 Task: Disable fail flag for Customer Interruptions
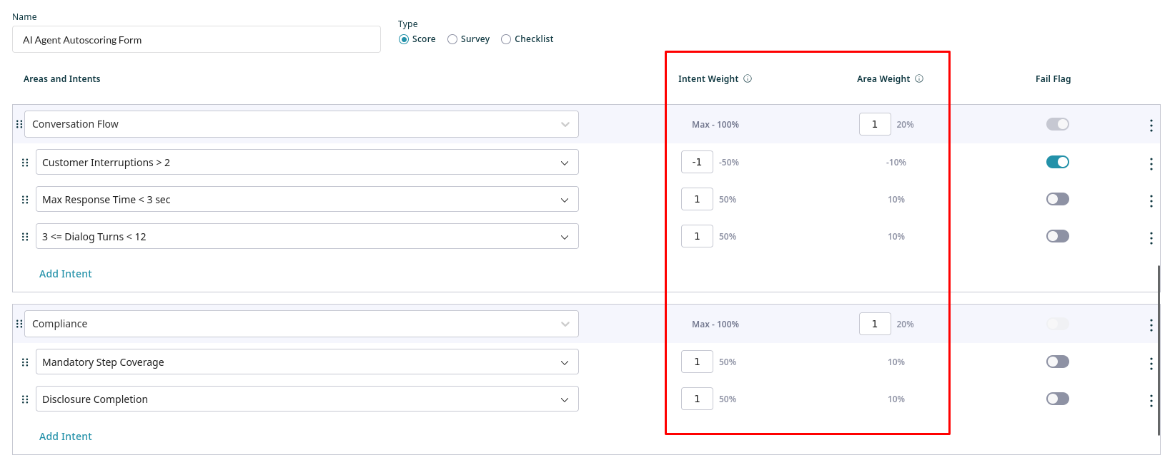[1057, 162]
